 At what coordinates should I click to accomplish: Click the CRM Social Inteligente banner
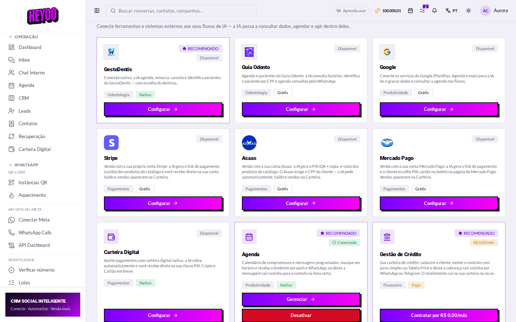coord(43,304)
